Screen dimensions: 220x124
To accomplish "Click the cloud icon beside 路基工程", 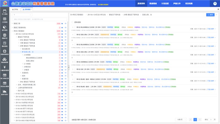I will pos(62,24).
